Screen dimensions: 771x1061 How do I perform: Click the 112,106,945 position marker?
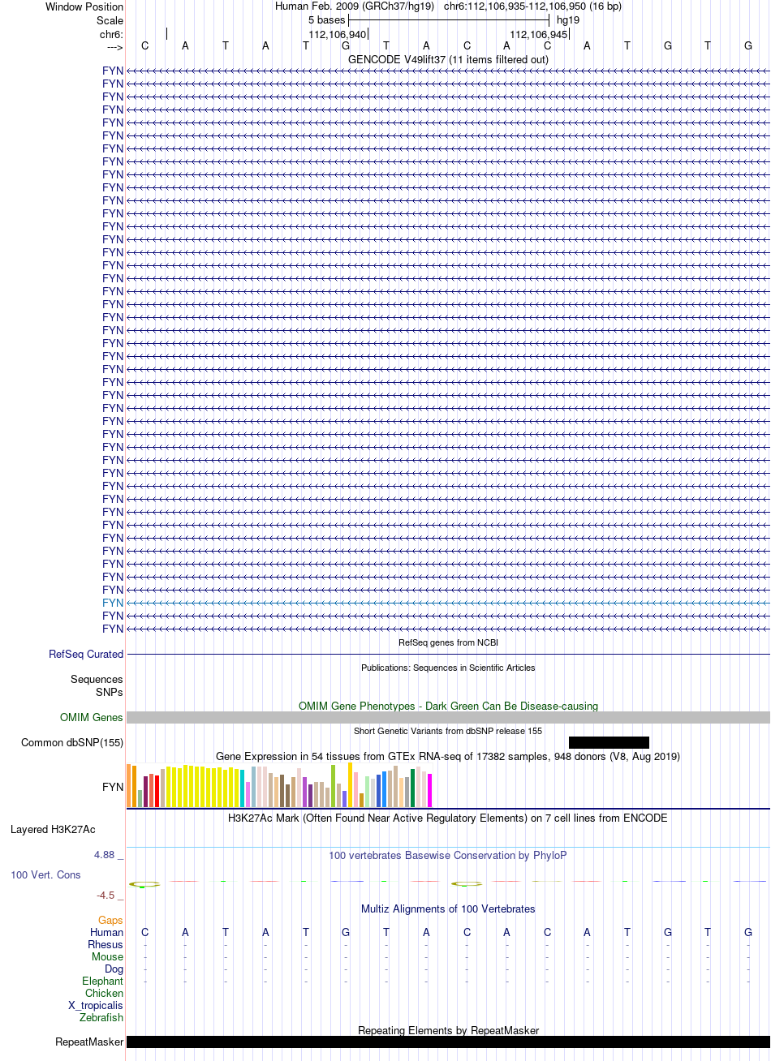[x=539, y=34]
